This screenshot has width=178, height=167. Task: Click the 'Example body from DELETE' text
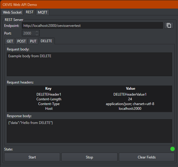point(30,56)
